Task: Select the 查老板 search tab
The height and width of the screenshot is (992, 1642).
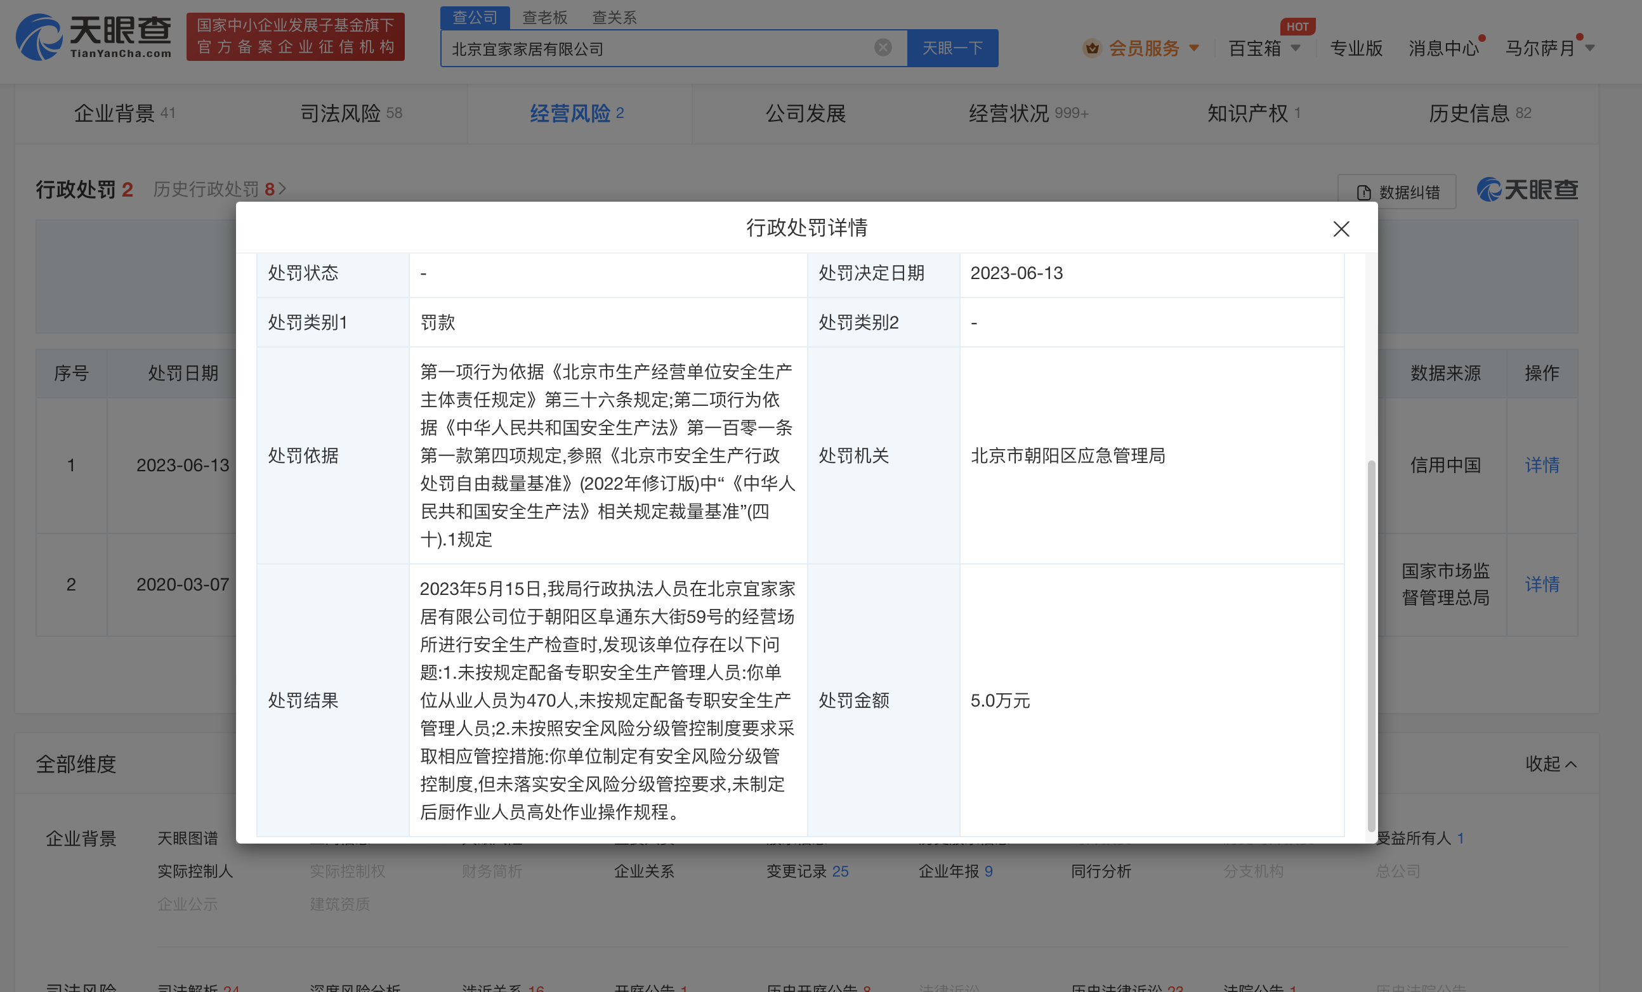Action: (x=544, y=17)
